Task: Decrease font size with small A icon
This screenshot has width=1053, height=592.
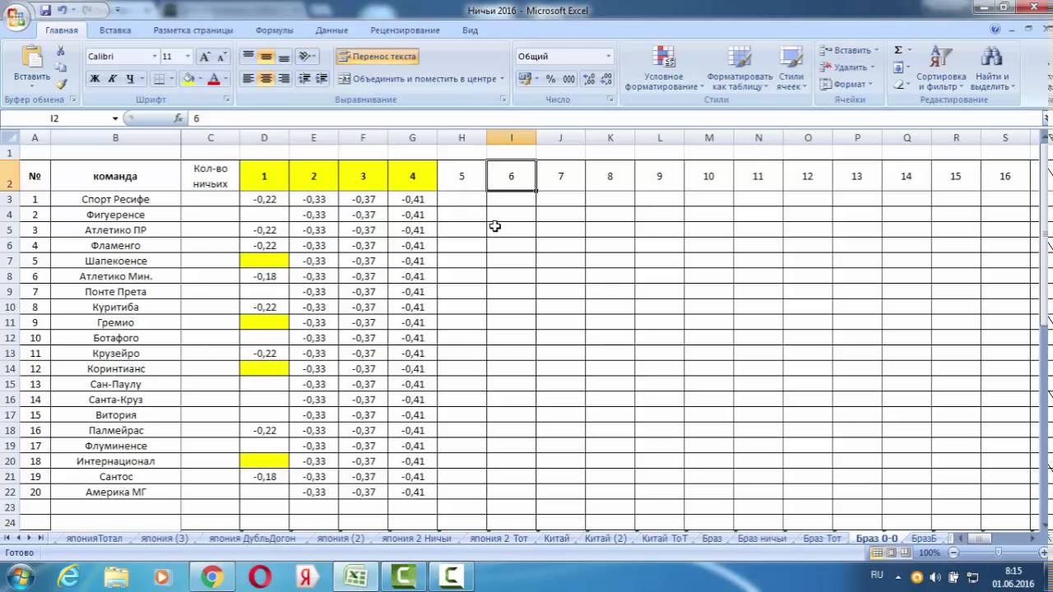Action: tap(222, 57)
